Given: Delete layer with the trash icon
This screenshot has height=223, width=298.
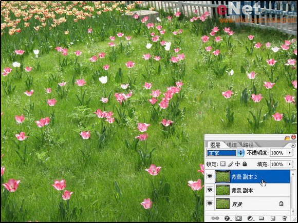Looking at the screenshot, I should point(284,218).
